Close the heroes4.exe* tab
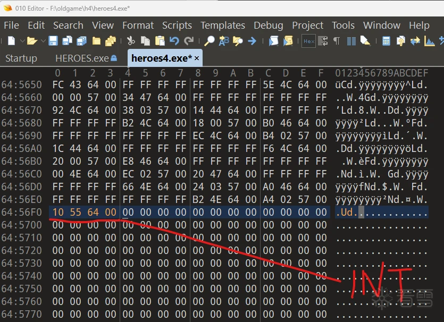 click(197, 58)
